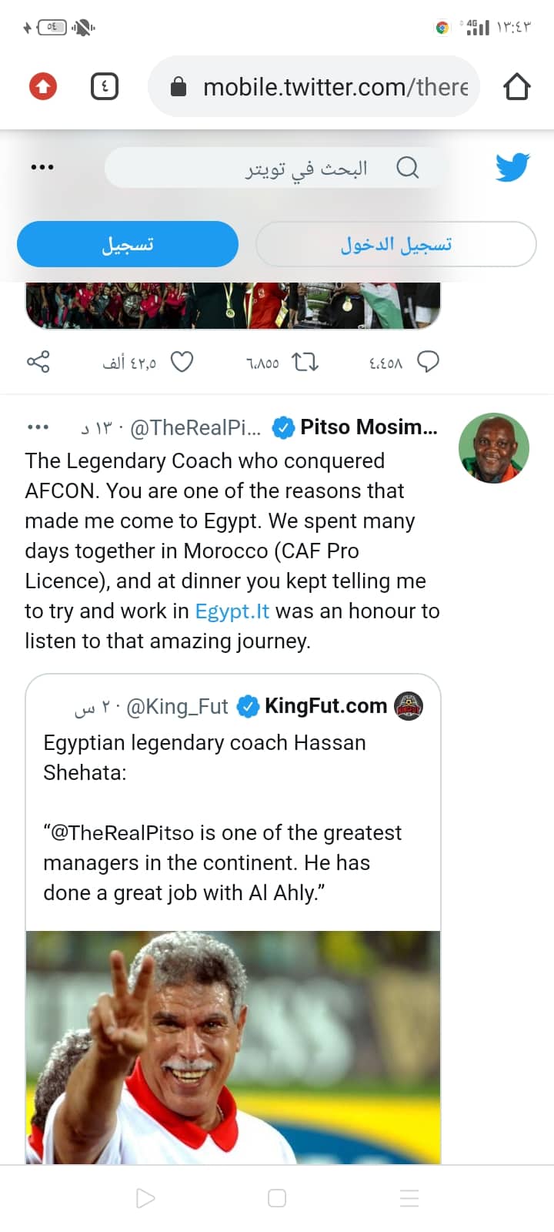
Task: Tap the KingFut.com account avatar
Action: click(x=409, y=706)
